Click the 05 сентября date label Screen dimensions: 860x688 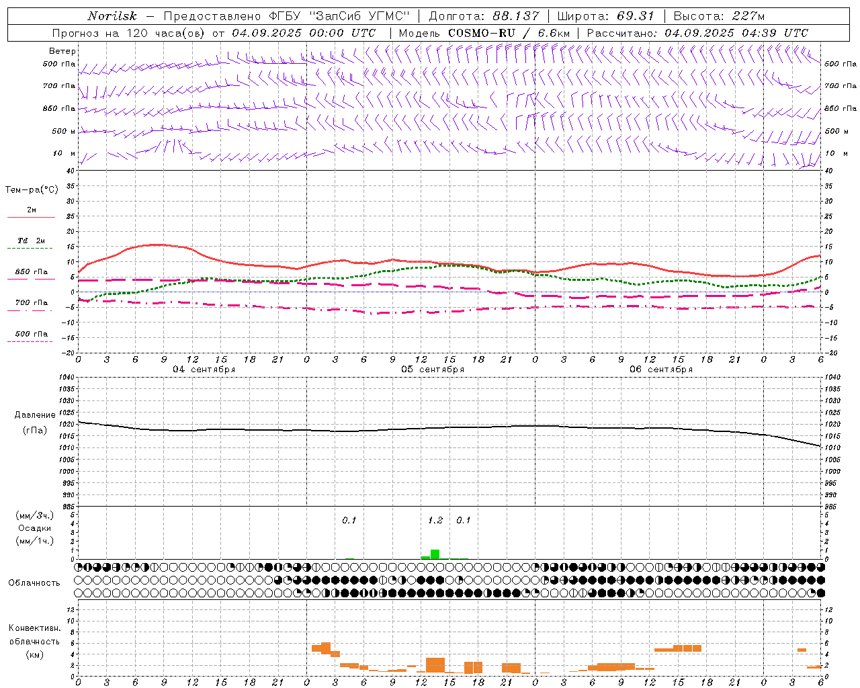click(433, 370)
